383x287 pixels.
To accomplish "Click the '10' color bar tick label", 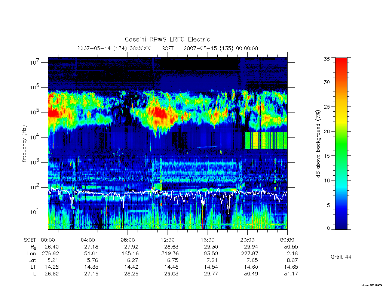I will 327,180.
